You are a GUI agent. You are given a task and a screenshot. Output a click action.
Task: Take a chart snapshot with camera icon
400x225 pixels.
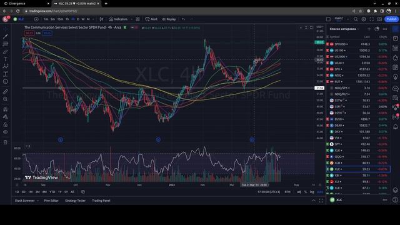pyautogui.click(x=379, y=19)
